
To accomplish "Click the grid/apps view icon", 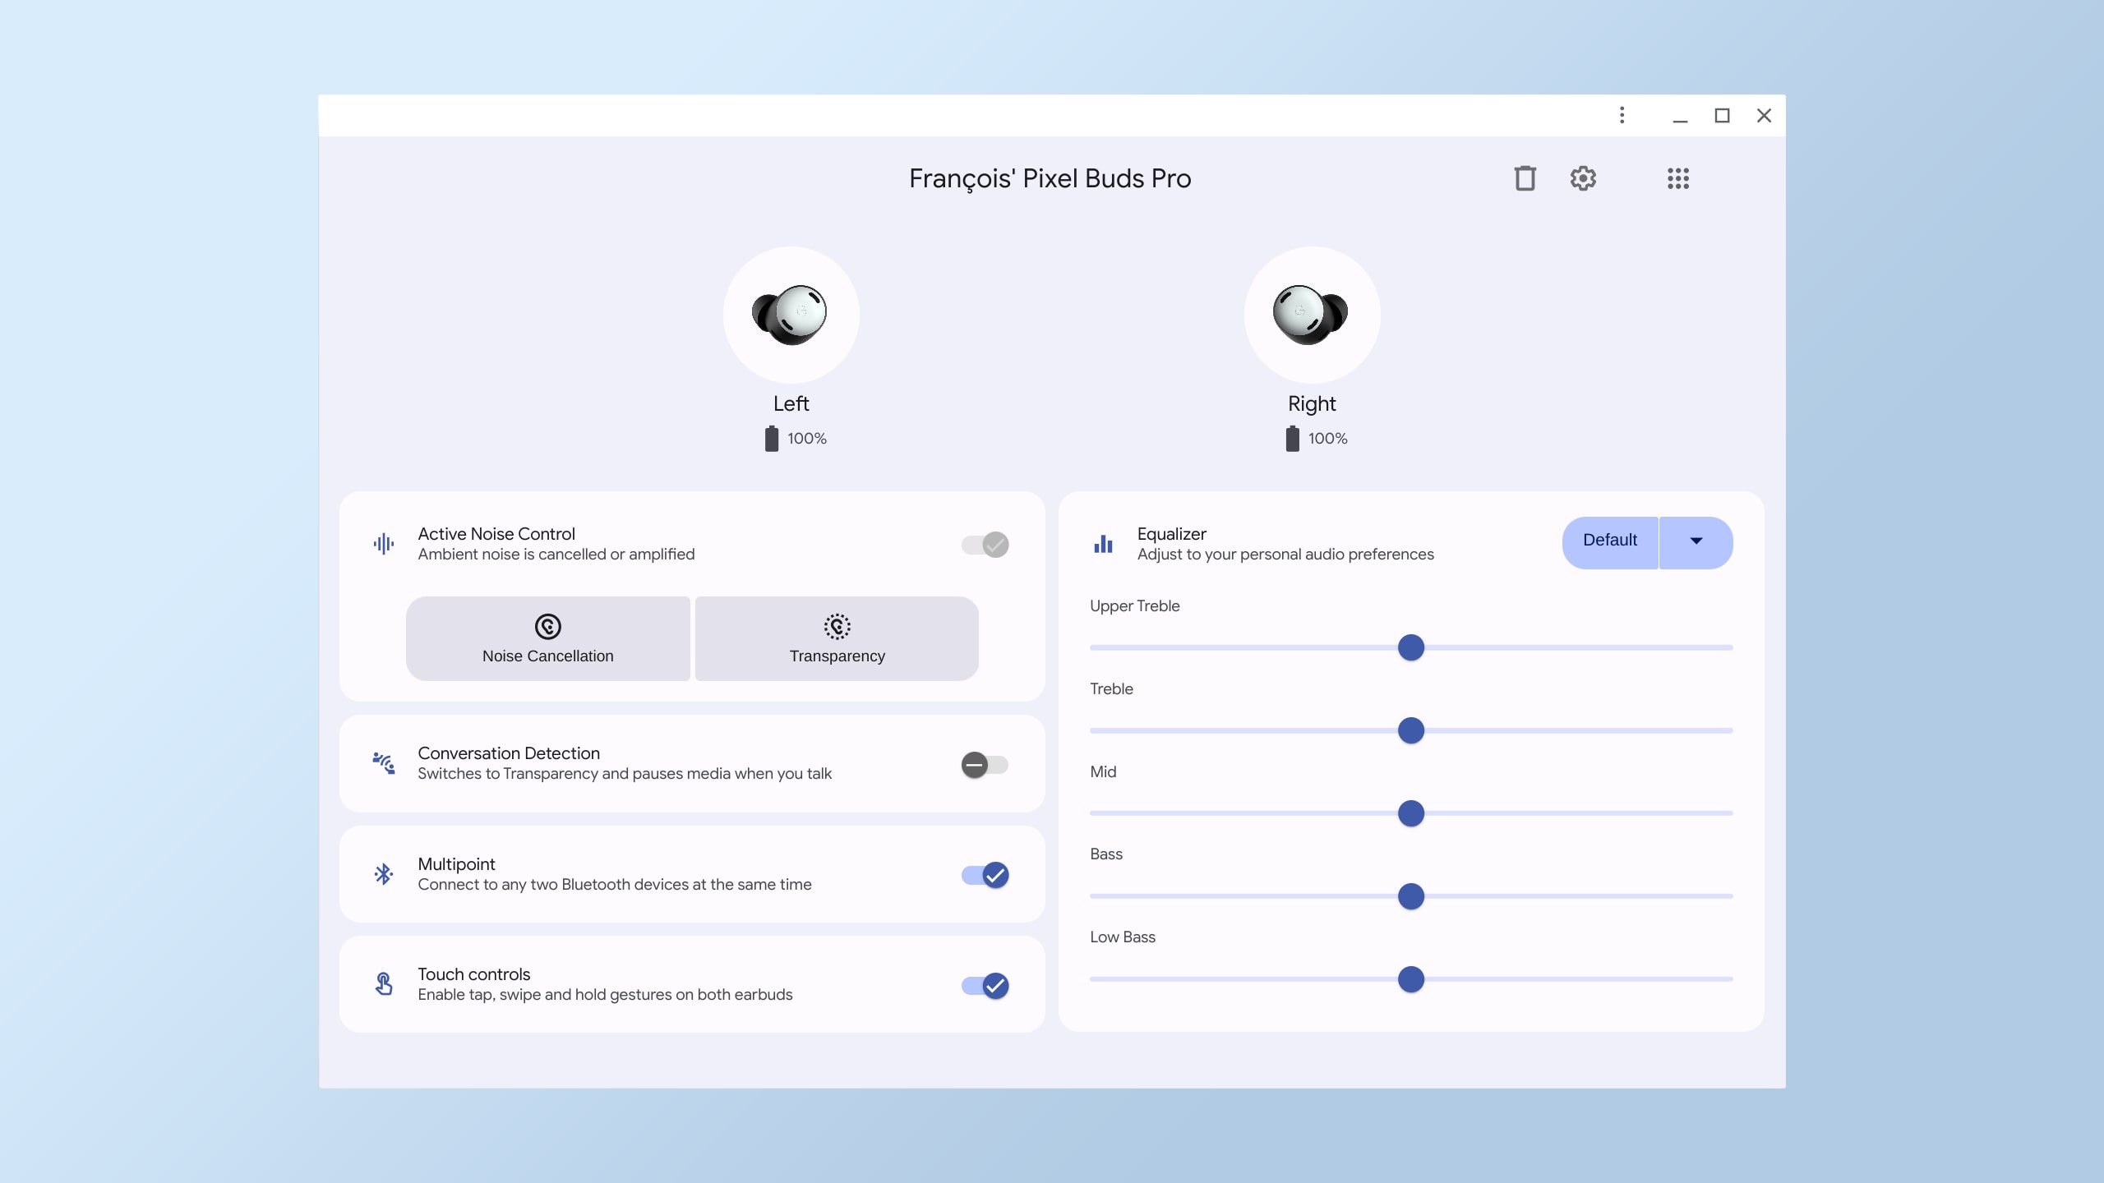I will click(x=1677, y=177).
